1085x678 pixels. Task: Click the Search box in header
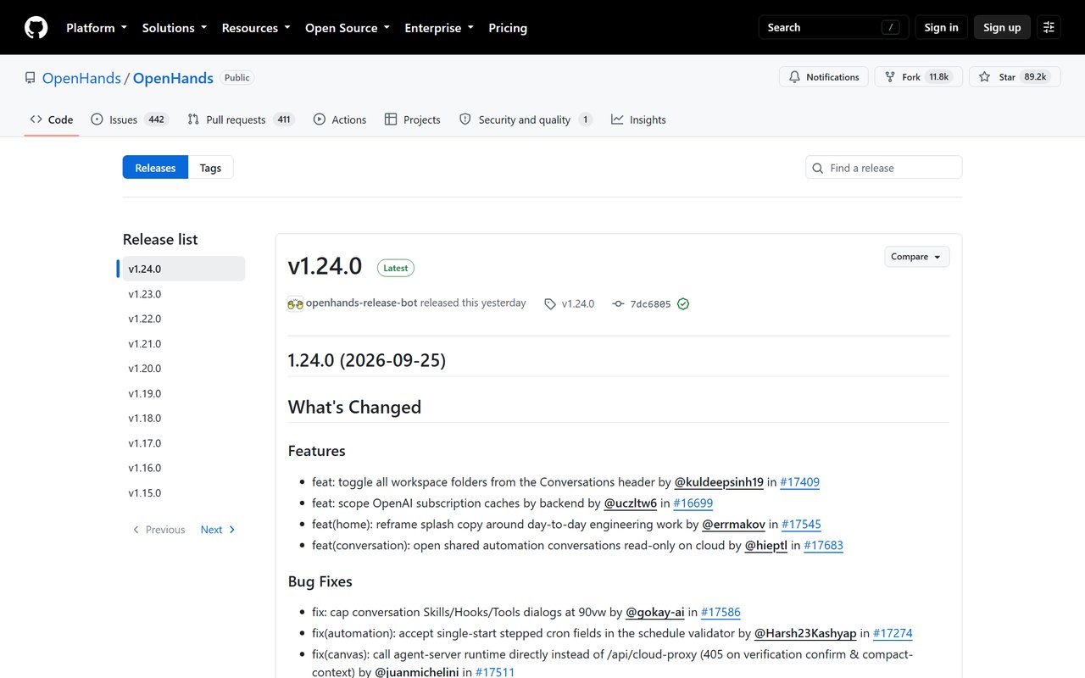[x=833, y=28]
